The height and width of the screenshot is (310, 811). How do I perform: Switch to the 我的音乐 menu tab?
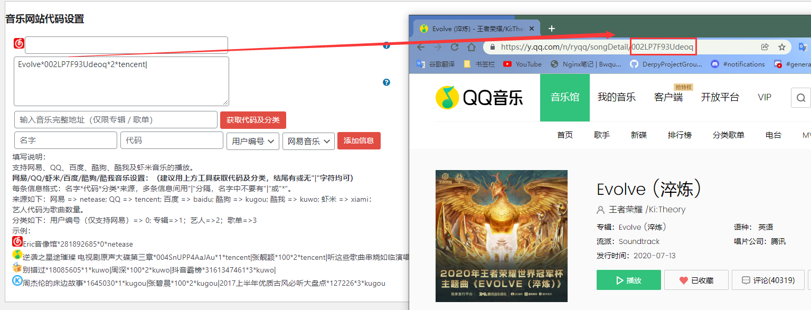[x=616, y=98]
